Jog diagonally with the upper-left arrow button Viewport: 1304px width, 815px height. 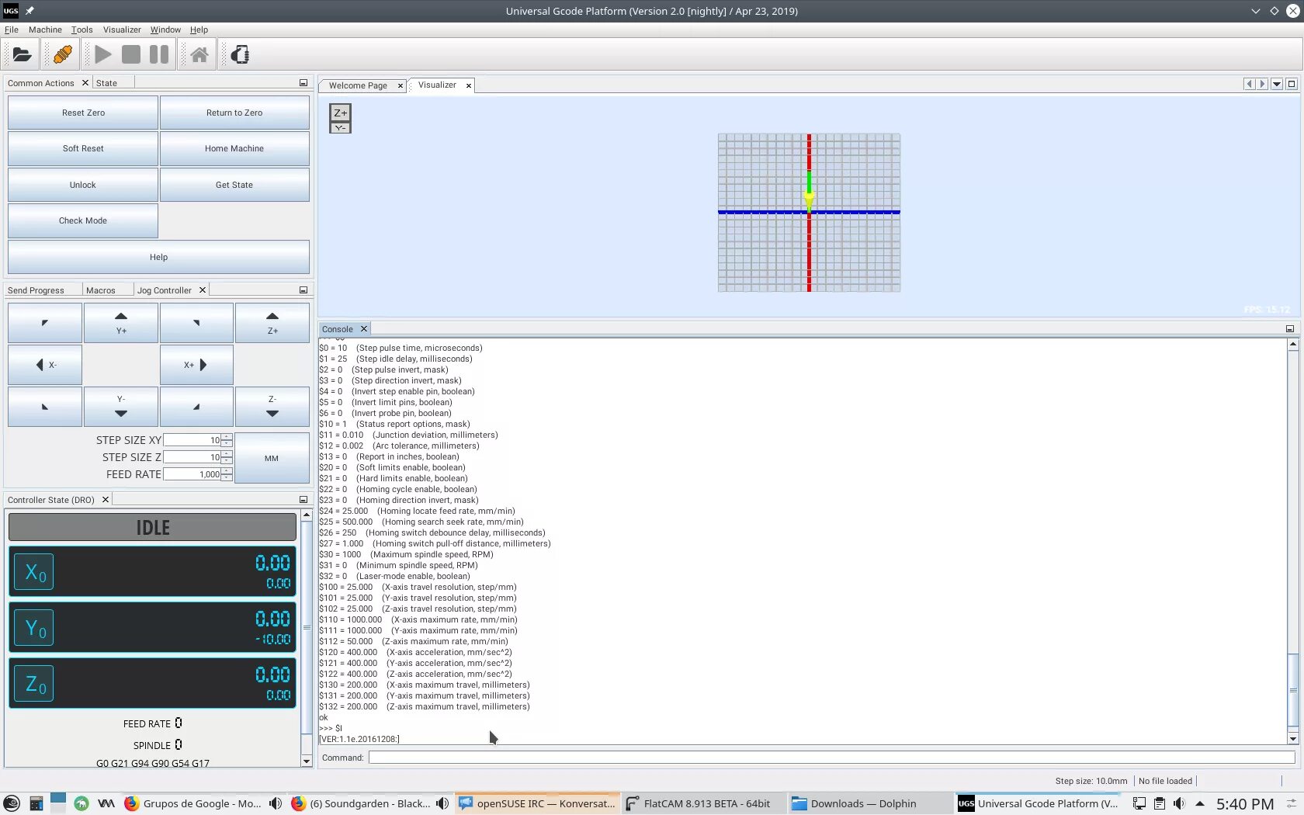point(45,323)
